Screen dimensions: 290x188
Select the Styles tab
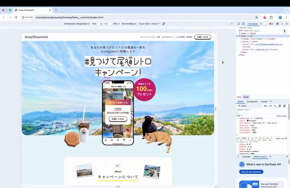pyautogui.click(x=240, y=102)
